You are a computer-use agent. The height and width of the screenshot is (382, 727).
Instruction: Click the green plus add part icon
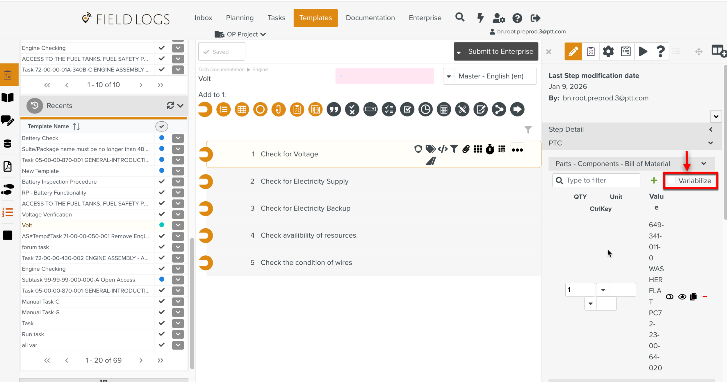[654, 180]
